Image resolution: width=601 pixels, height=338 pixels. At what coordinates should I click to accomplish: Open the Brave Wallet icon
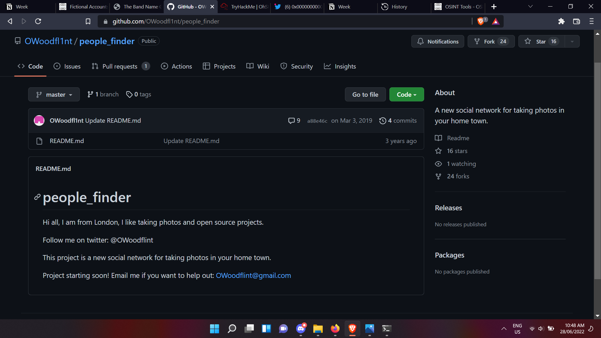coord(576,21)
